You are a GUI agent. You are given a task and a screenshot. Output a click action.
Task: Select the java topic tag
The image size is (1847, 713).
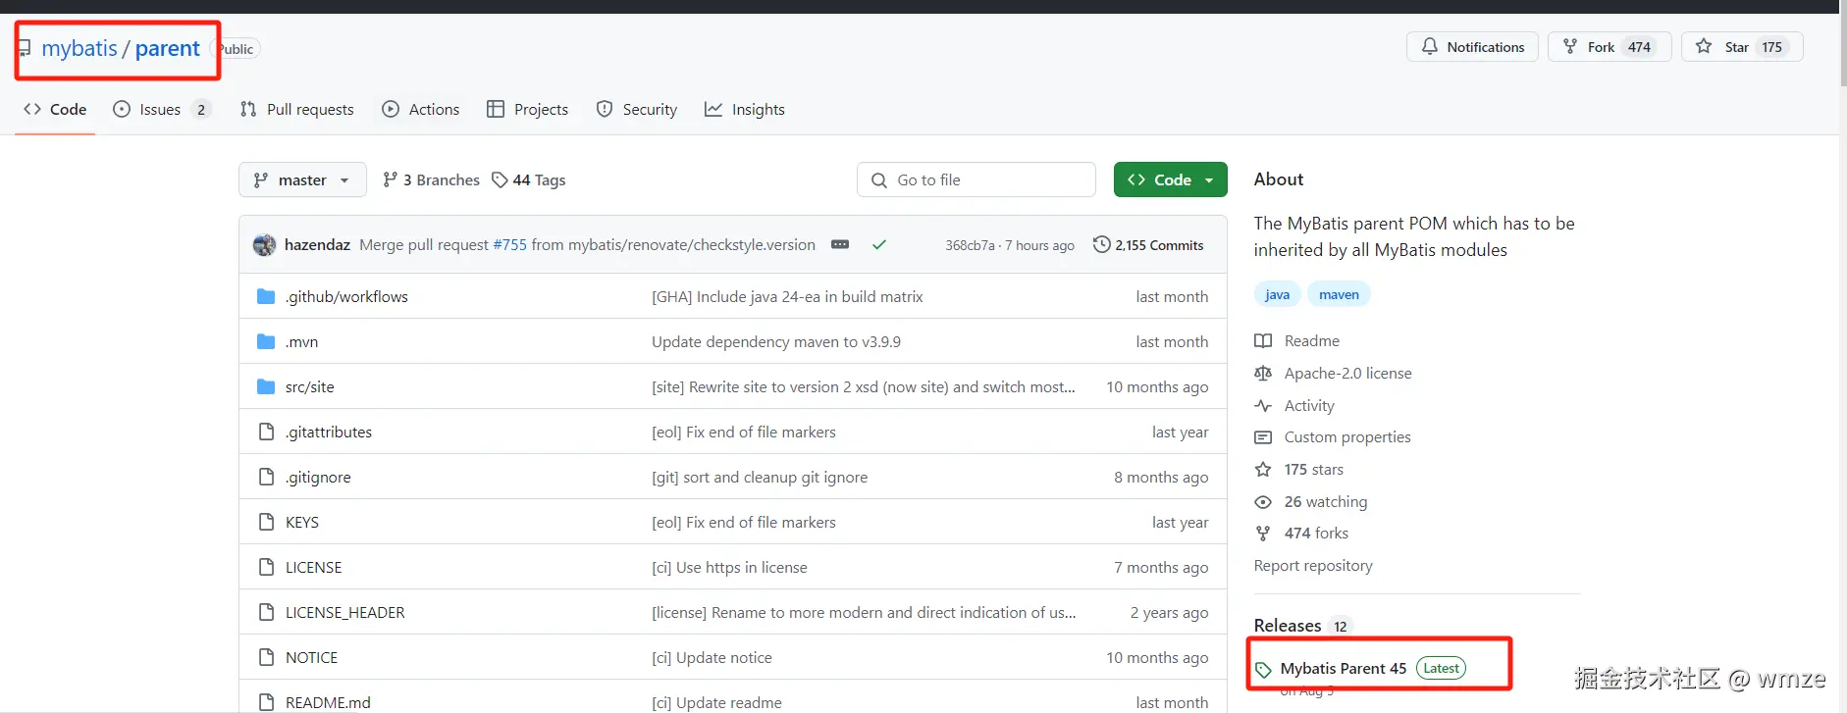[x=1277, y=294]
